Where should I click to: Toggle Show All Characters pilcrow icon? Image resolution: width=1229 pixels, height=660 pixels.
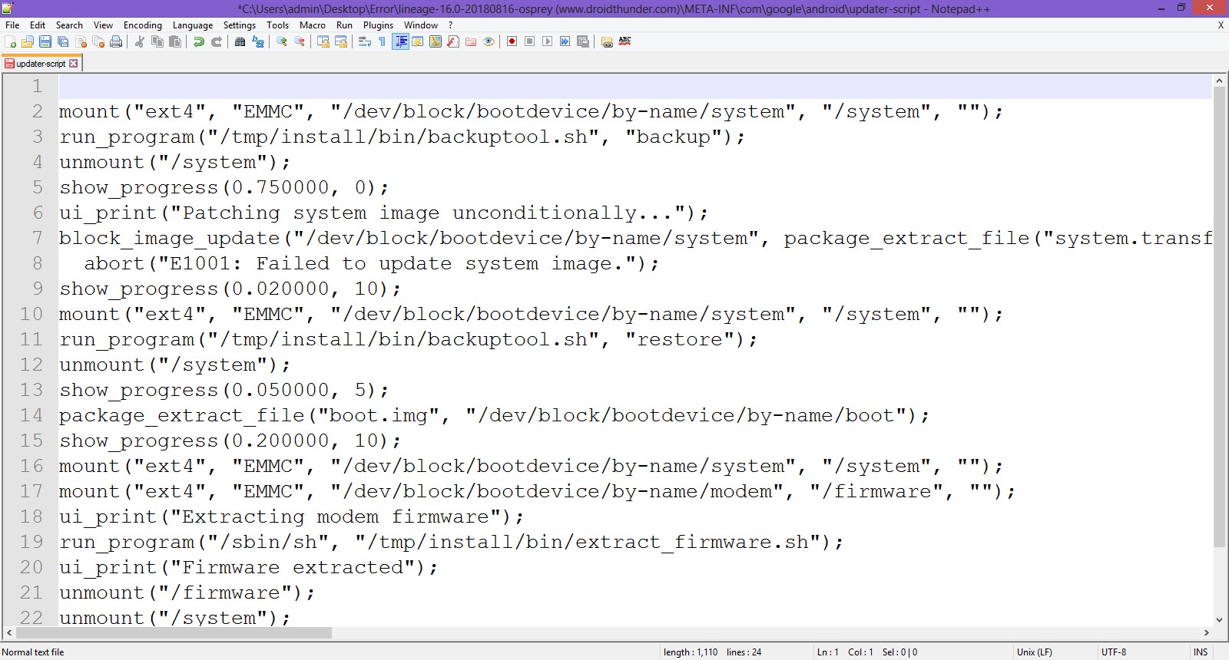click(383, 41)
